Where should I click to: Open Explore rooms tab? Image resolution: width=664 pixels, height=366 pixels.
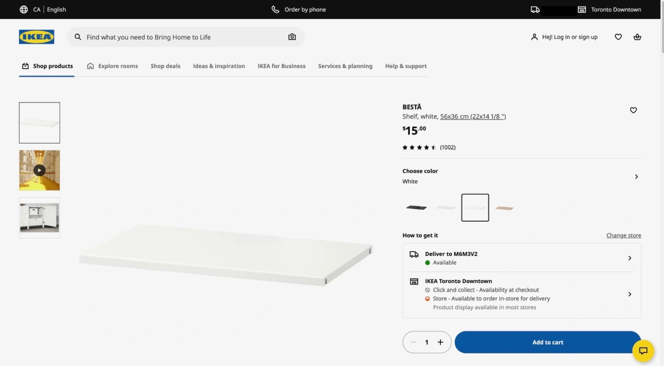pyautogui.click(x=113, y=66)
